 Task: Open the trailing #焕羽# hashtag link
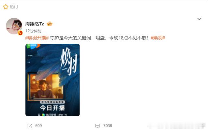pos(158,38)
